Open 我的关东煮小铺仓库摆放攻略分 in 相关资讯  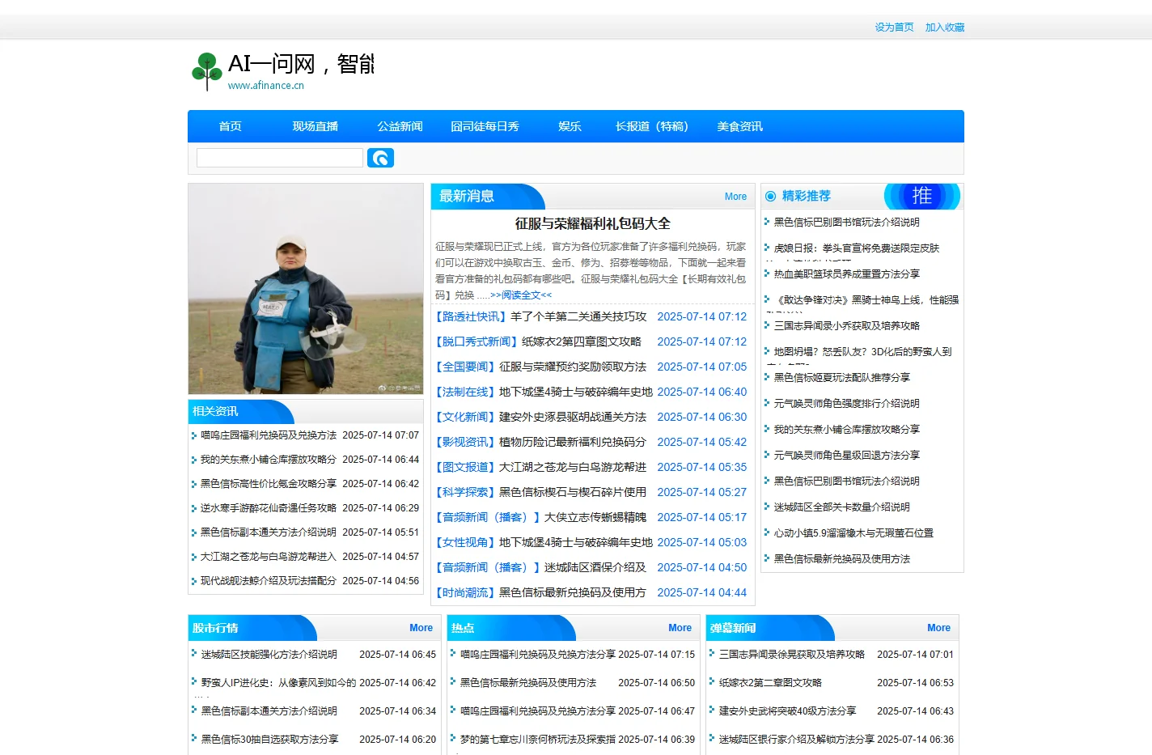(269, 460)
